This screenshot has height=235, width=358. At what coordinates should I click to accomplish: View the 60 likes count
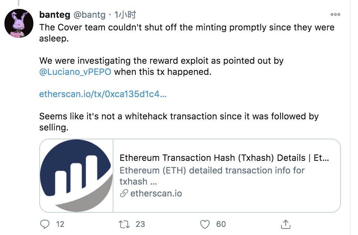pyautogui.click(x=221, y=224)
